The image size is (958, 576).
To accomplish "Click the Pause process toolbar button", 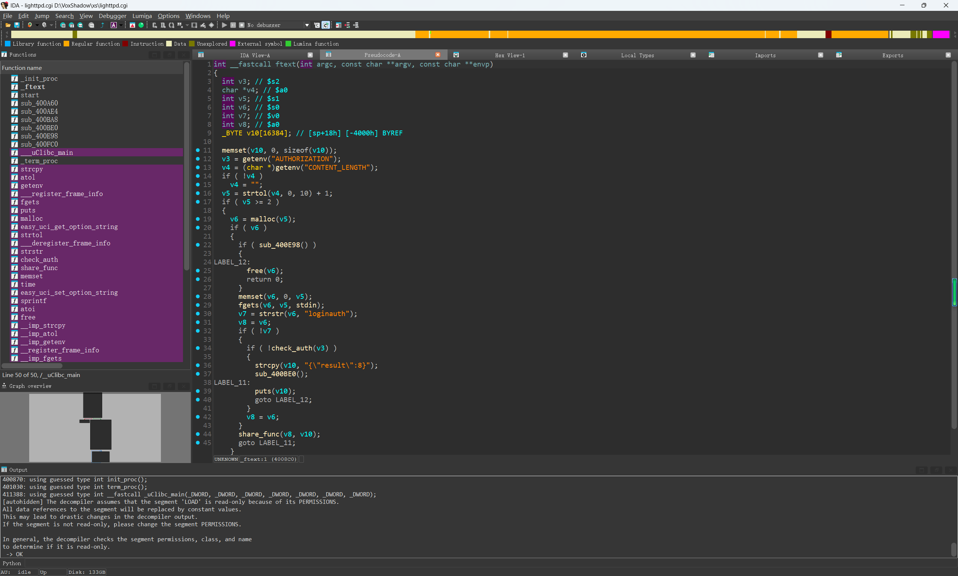I will [x=234, y=25].
